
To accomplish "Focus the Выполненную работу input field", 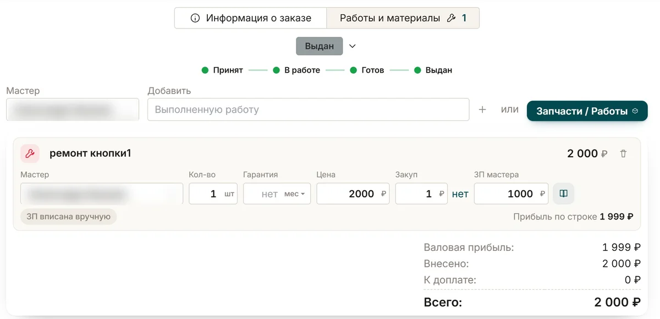I will 308,109.
